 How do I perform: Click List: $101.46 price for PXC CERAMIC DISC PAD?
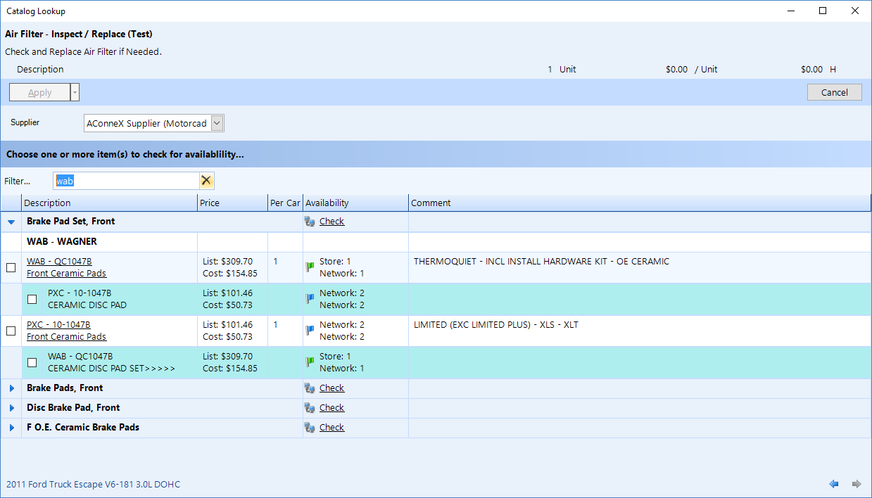click(227, 293)
